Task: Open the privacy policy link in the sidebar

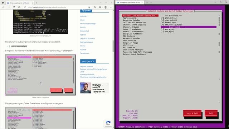Action: click(93, 77)
